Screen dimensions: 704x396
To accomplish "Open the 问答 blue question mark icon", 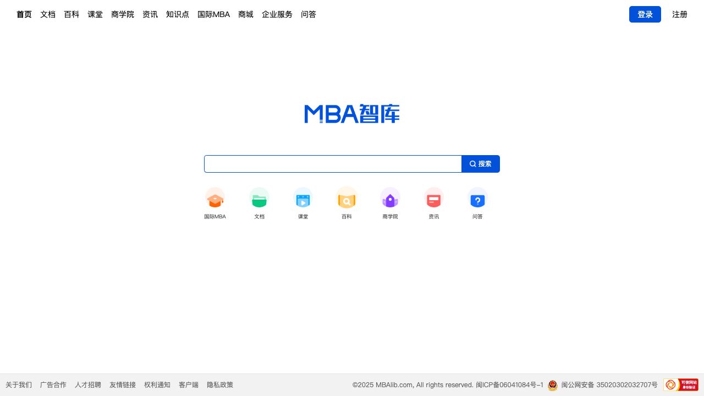I will tap(477, 199).
